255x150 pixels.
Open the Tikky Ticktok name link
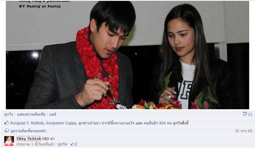pyautogui.click(x=29, y=139)
